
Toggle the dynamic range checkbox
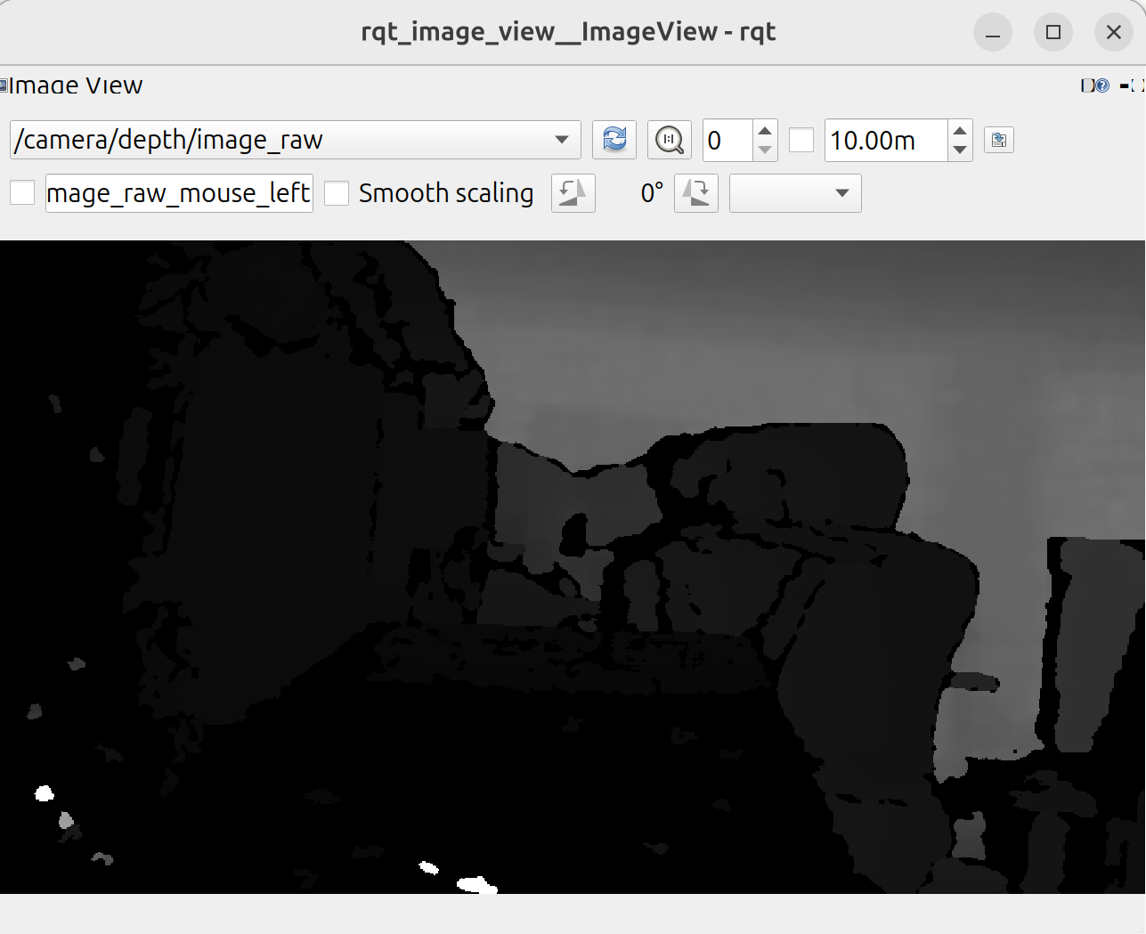(801, 140)
